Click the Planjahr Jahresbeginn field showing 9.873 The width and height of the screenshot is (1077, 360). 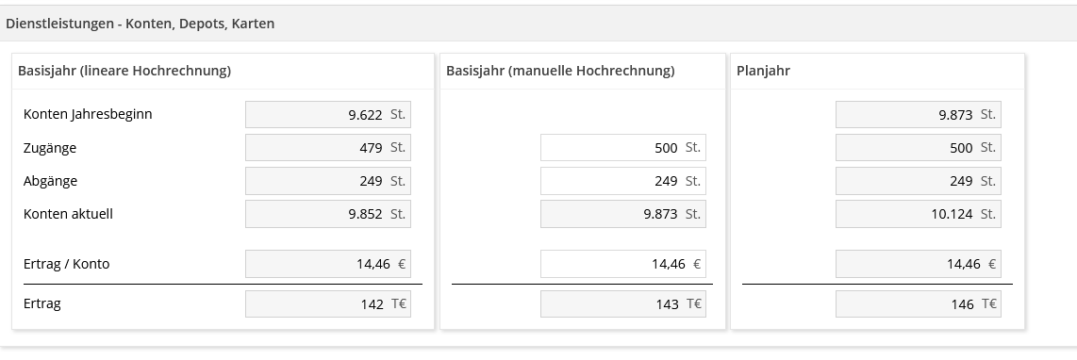coord(919,115)
